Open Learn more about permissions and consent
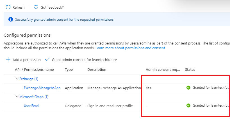 tap(130, 48)
